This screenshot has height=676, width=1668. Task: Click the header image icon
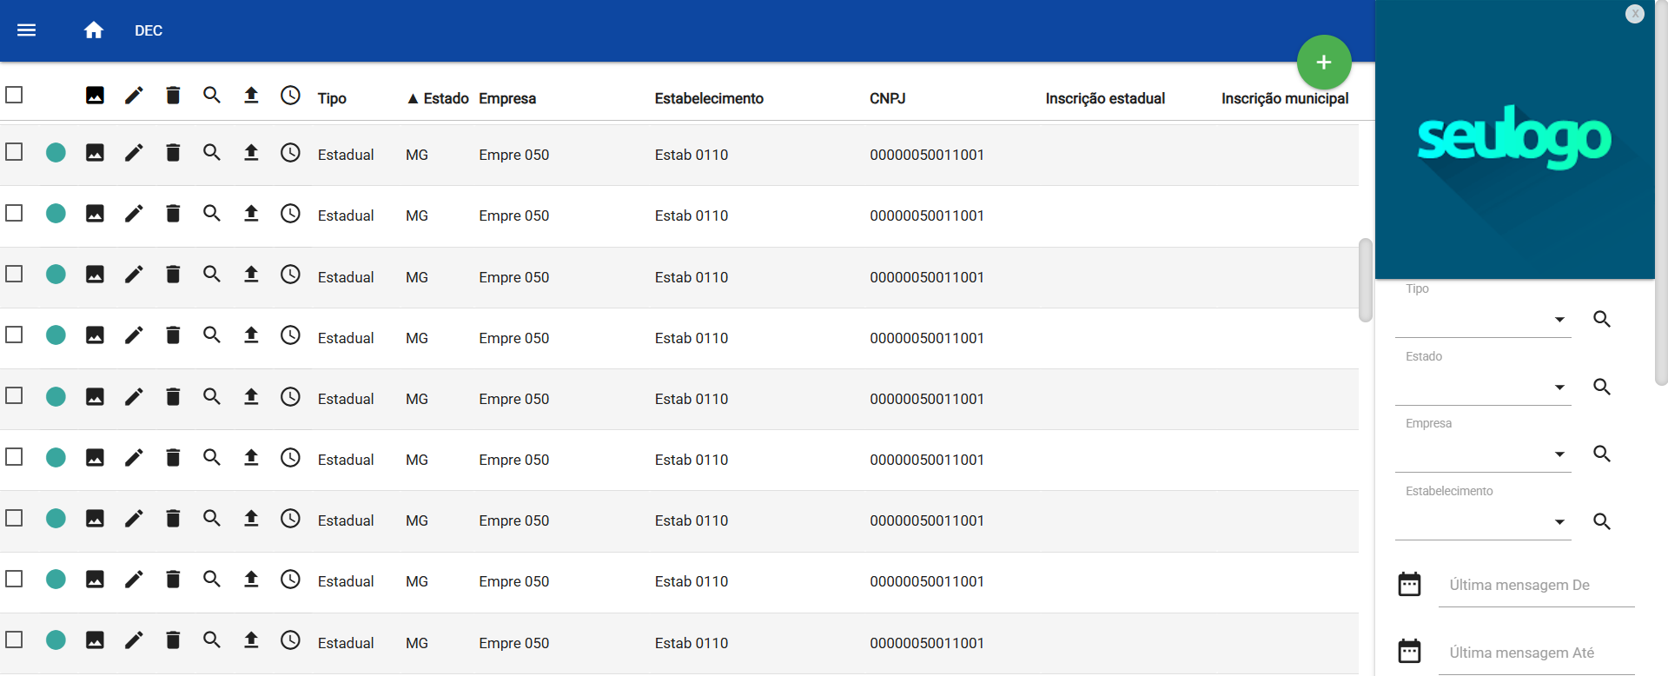point(95,96)
